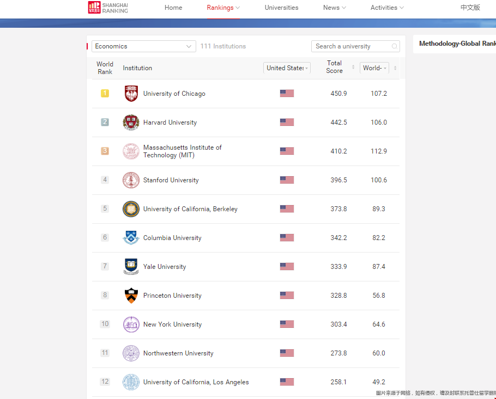Click the rank 3 bronze badge

pos(105,151)
